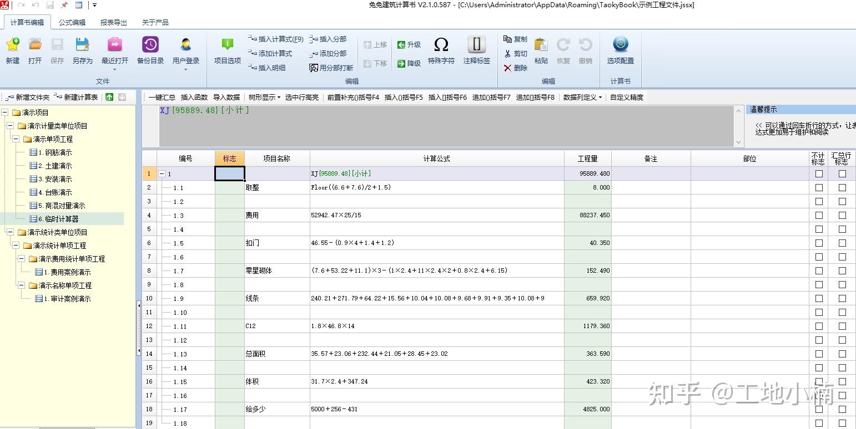Click the 一键汇总 button
The height and width of the screenshot is (429, 856).
click(x=162, y=97)
